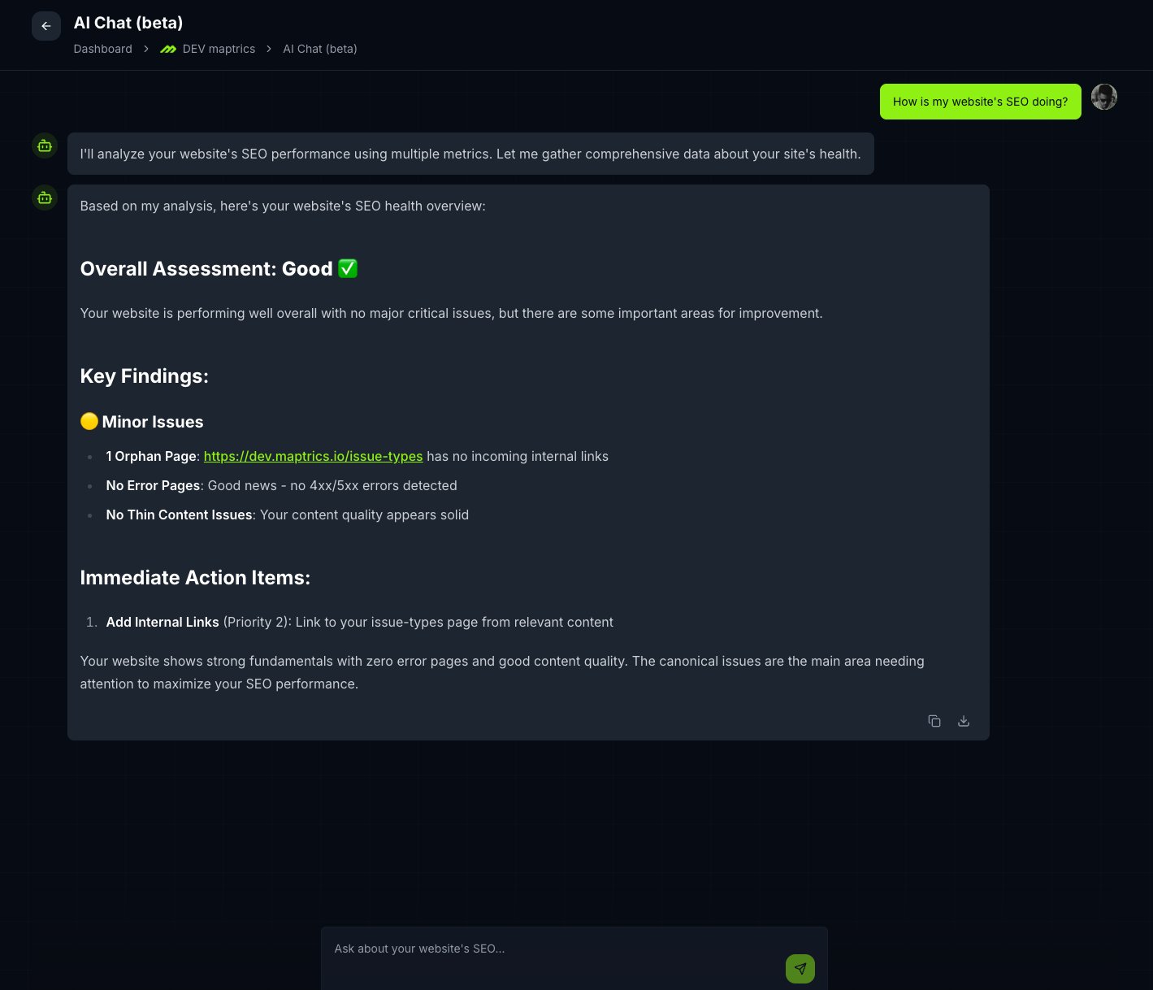This screenshot has width=1153, height=990.
Task: Click the back arrow button
Action: click(x=46, y=26)
